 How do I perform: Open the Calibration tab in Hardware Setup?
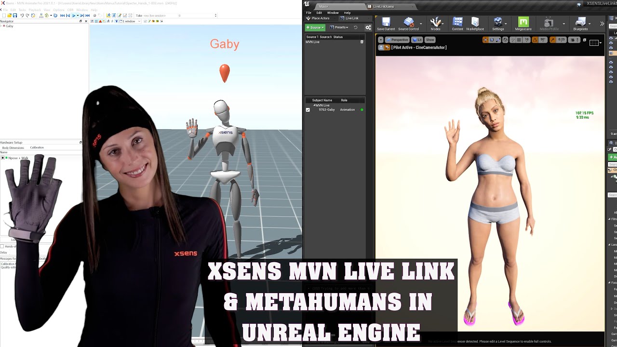37,147
